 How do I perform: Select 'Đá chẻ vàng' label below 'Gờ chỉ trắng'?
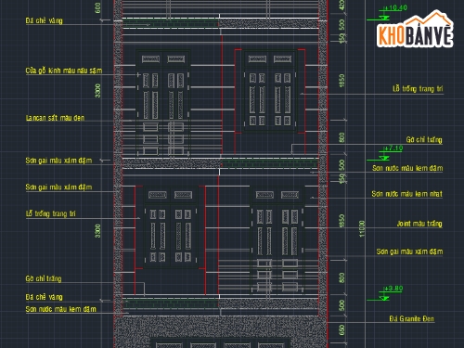click(45, 297)
